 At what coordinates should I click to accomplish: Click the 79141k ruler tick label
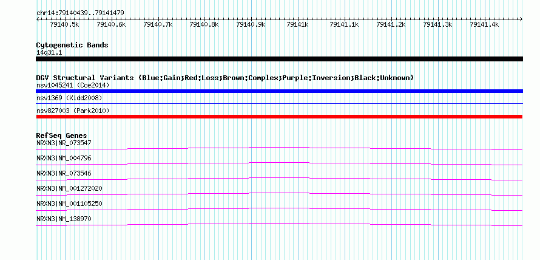(297, 24)
